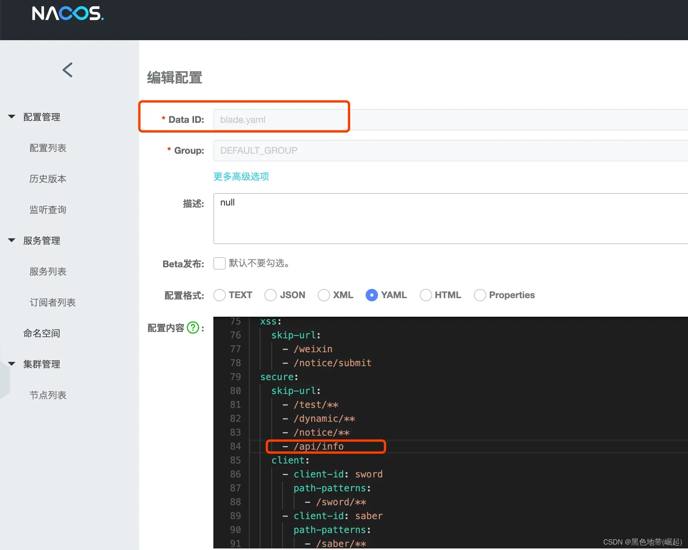This screenshot has height=550, width=688.
Task: Select the TEXT configuration format
Action: (x=219, y=295)
